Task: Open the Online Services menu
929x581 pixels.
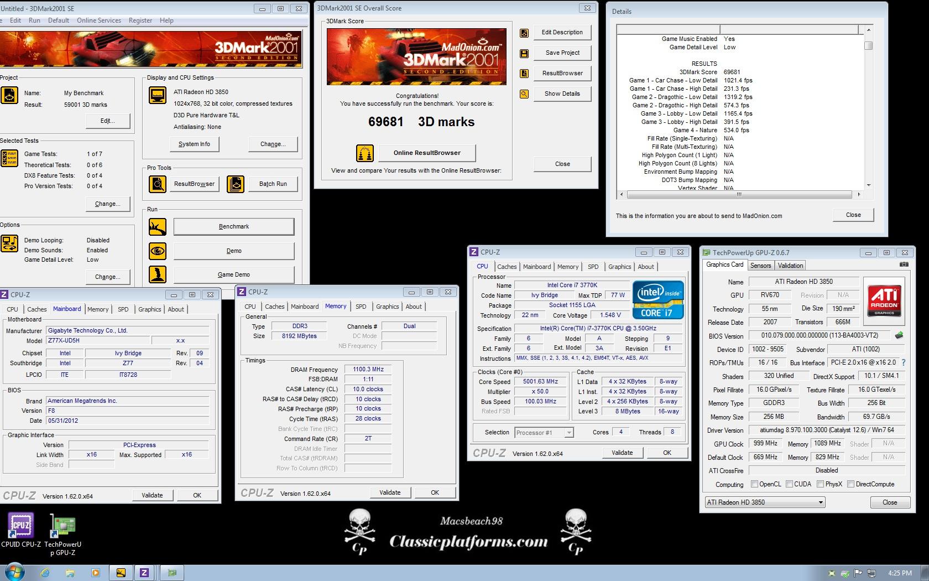Action: click(x=99, y=20)
